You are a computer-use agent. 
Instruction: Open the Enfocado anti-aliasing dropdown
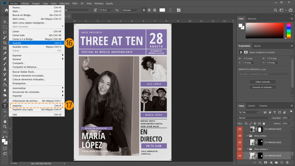130,10
